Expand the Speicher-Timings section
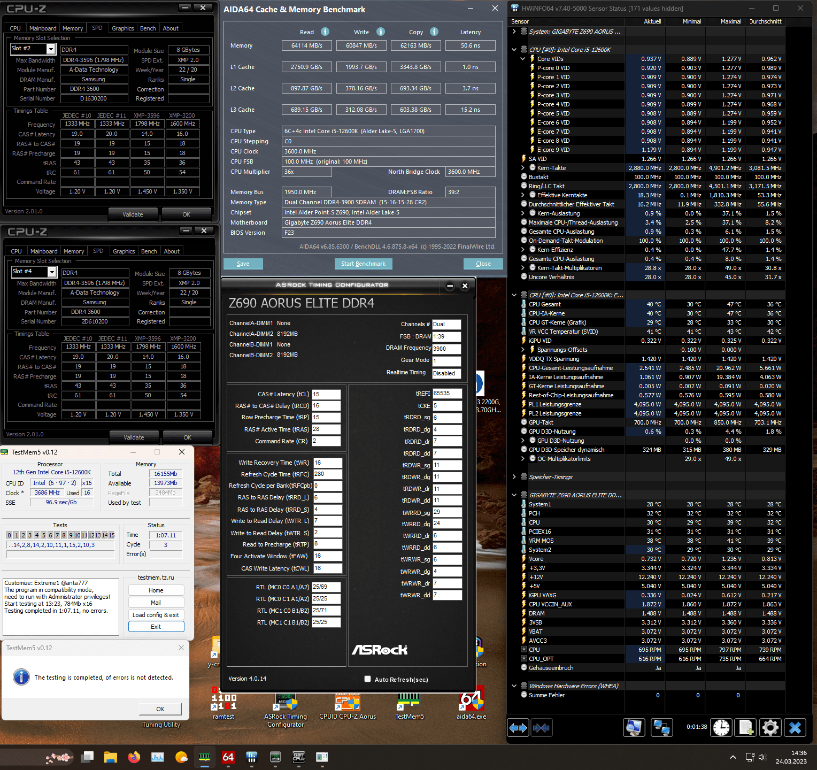Image resolution: width=817 pixels, height=770 pixels. click(514, 477)
